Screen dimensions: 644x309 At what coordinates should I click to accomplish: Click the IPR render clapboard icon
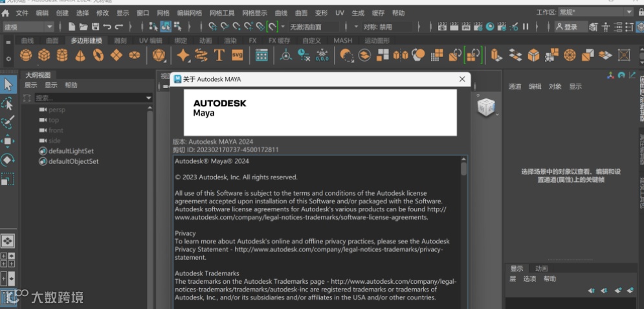coord(466,27)
